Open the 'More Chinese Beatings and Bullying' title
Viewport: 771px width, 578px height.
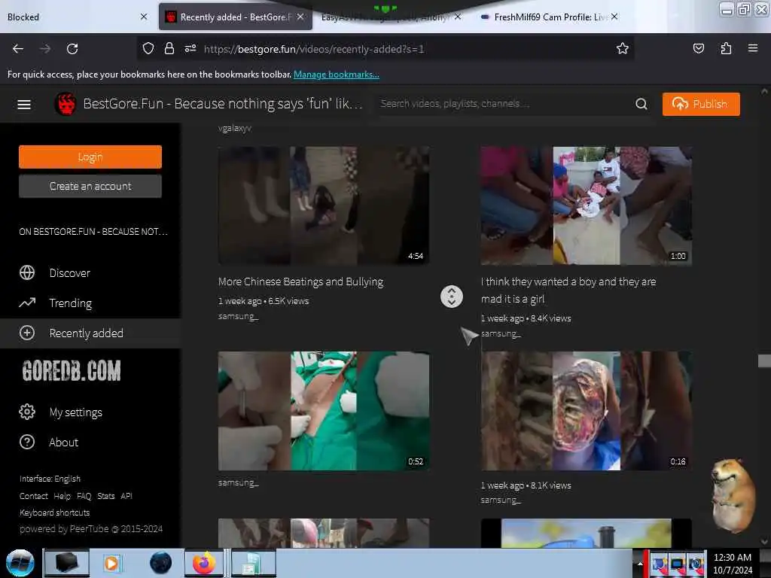(301, 281)
